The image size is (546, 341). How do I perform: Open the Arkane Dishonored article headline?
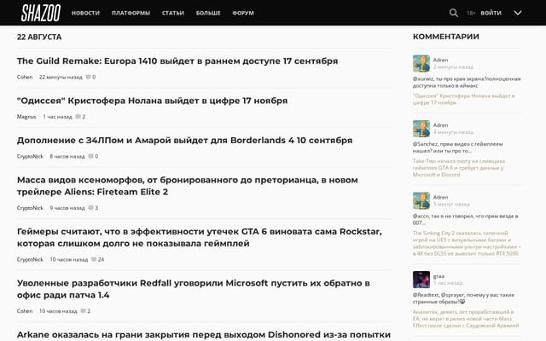[x=204, y=334]
